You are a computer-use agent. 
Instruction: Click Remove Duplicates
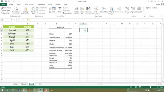point(88,11)
